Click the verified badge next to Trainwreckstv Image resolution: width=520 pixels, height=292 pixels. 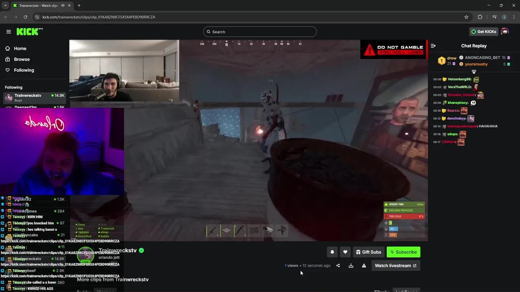[141, 250]
